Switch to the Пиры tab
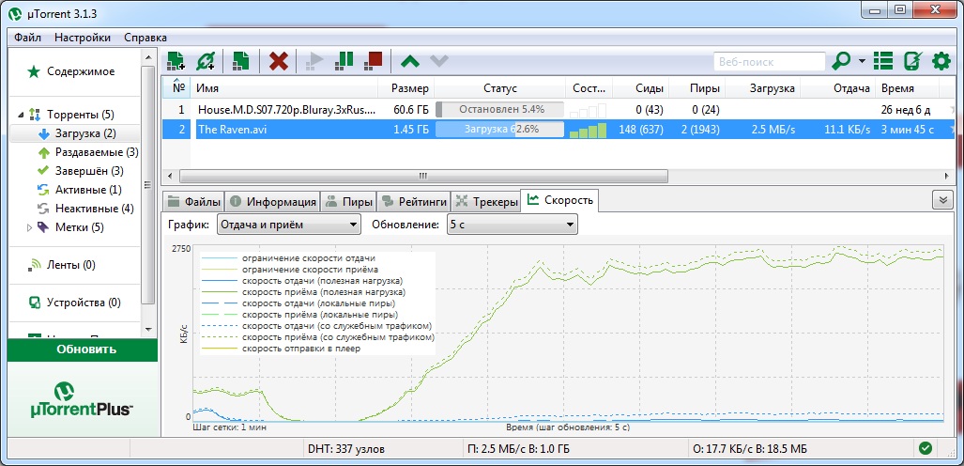964x466 pixels. pyautogui.click(x=347, y=200)
